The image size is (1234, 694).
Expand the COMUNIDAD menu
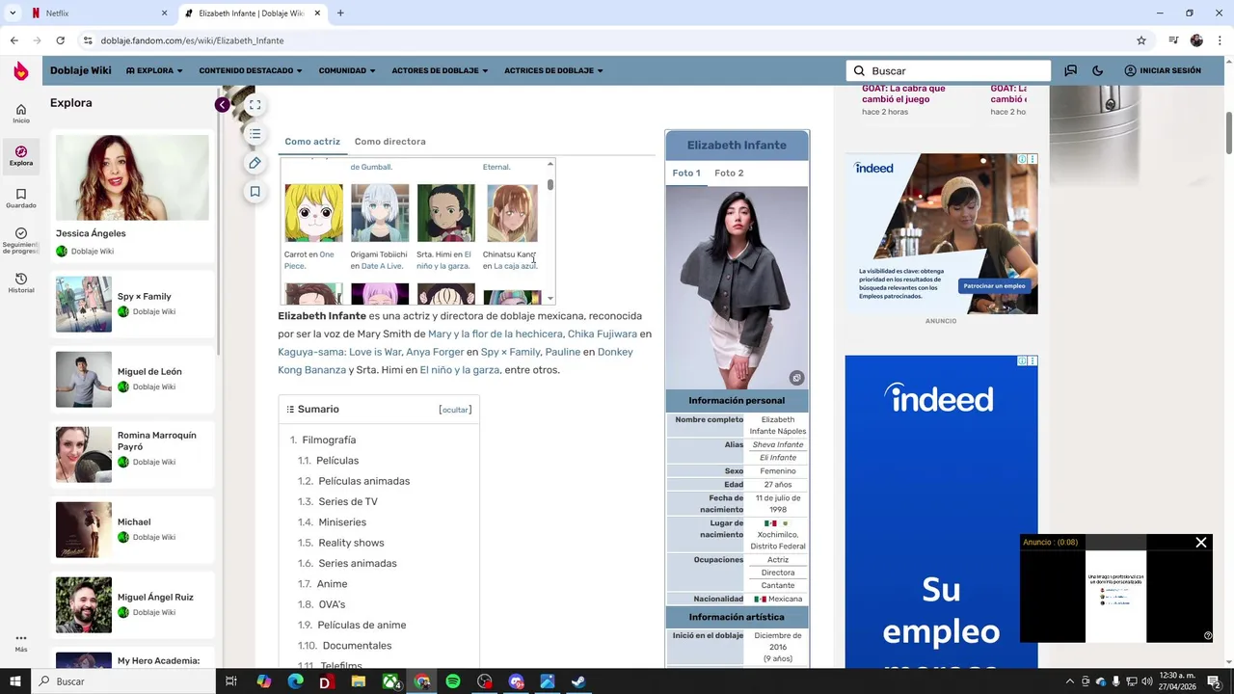(347, 70)
